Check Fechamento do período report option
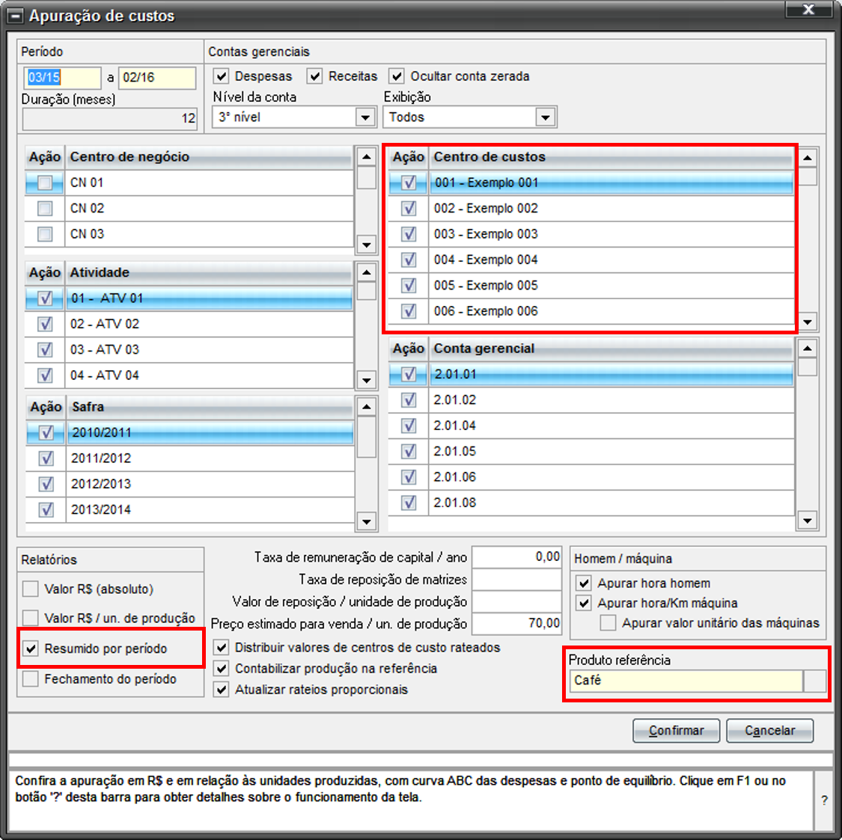Screen dimensions: 842x840 (x=31, y=679)
